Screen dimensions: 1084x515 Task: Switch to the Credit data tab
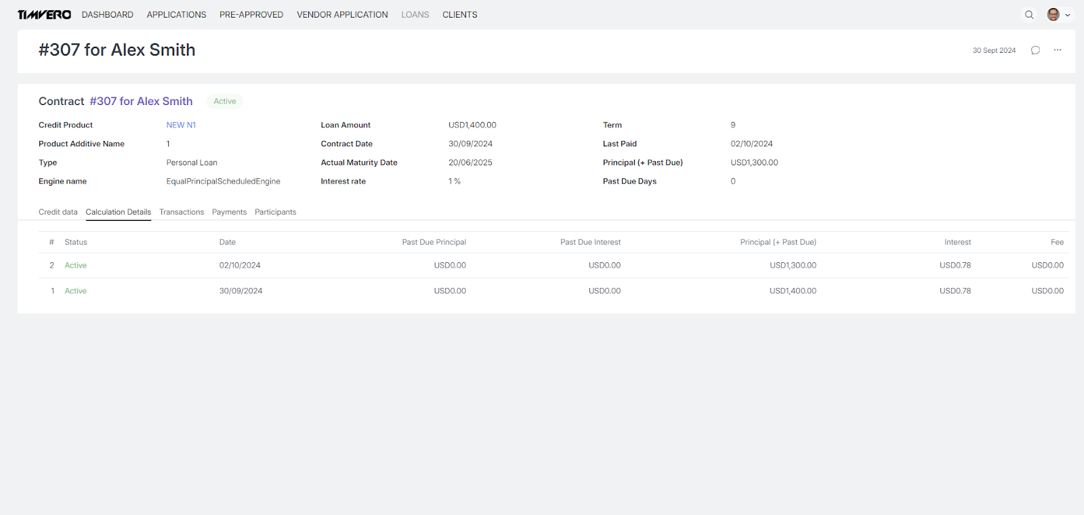tap(58, 212)
